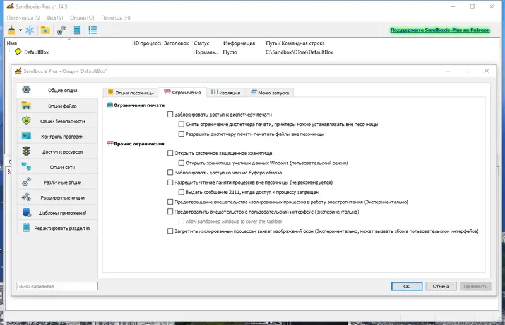Open Шаблоны приложений section
Screen dimensions: 505x325
(57, 213)
